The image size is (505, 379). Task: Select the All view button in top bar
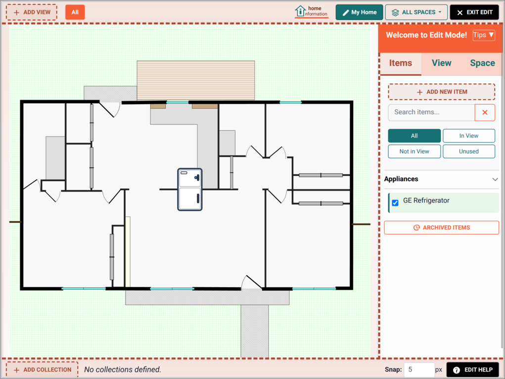(75, 12)
